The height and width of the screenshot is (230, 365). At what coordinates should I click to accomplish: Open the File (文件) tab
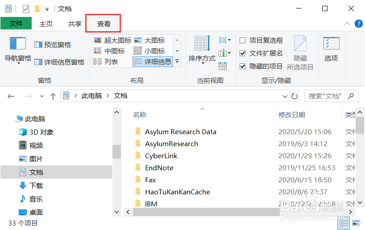click(16, 23)
